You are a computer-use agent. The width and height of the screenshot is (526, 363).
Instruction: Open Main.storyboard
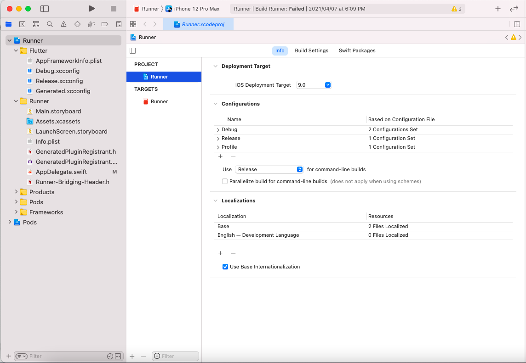58,111
